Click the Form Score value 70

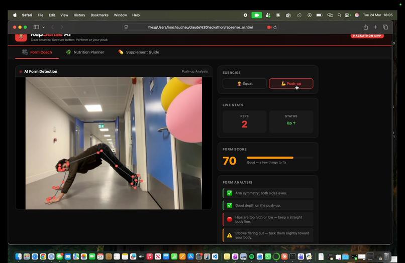pyautogui.click(x=229, y=161)
